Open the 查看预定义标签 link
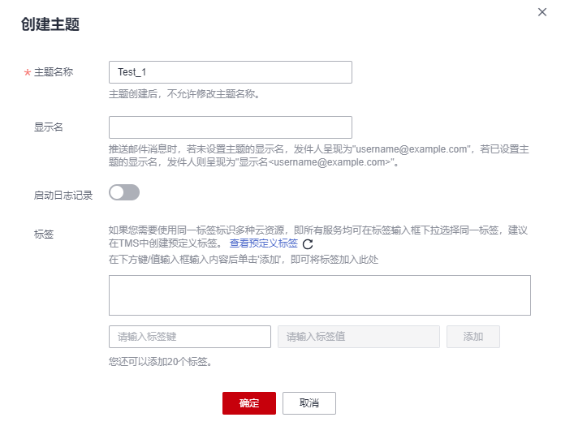Viewport: 561px width, 426px height. click(x=263, y=243)
